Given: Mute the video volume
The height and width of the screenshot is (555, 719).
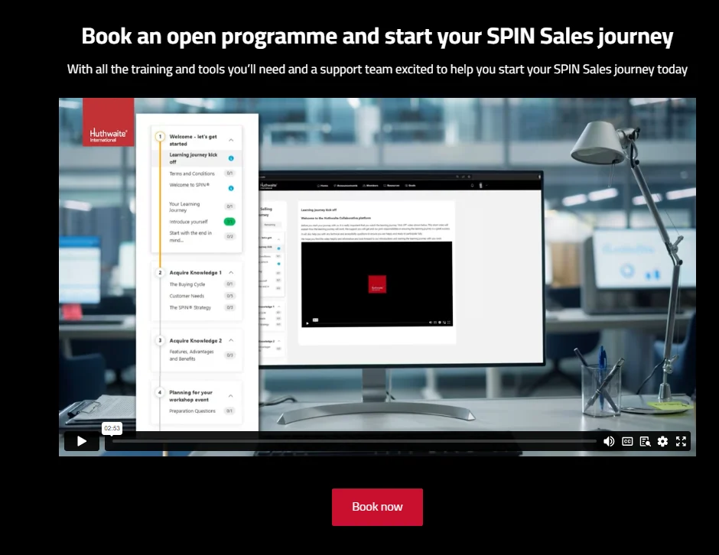Looking at the screenshot, I should pyautogui.click(x=609, y=441).
